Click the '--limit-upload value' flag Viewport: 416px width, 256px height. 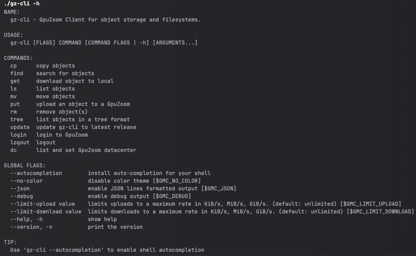click(x=43, y=204)
